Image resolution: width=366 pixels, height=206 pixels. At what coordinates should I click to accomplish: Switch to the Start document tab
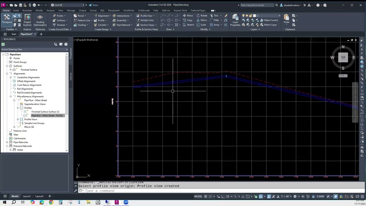pos(14,34)
